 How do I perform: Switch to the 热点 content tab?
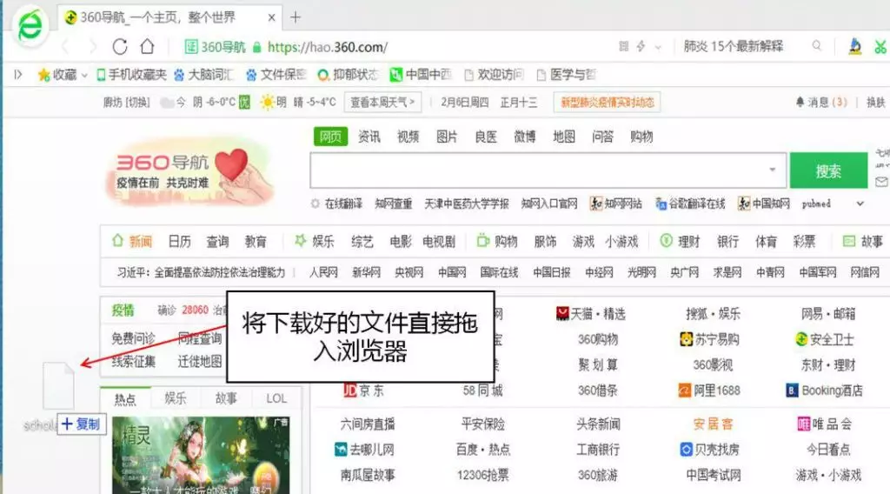coord(125,398)
